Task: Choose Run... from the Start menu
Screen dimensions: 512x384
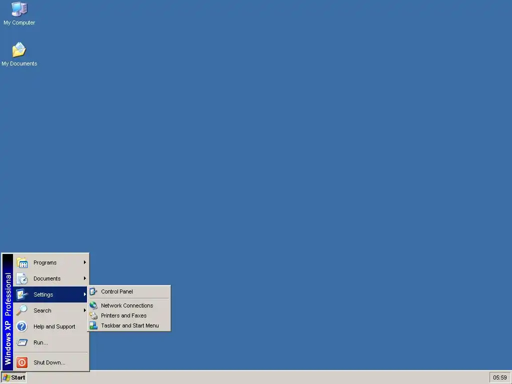Action: click(x=50, y=342)
